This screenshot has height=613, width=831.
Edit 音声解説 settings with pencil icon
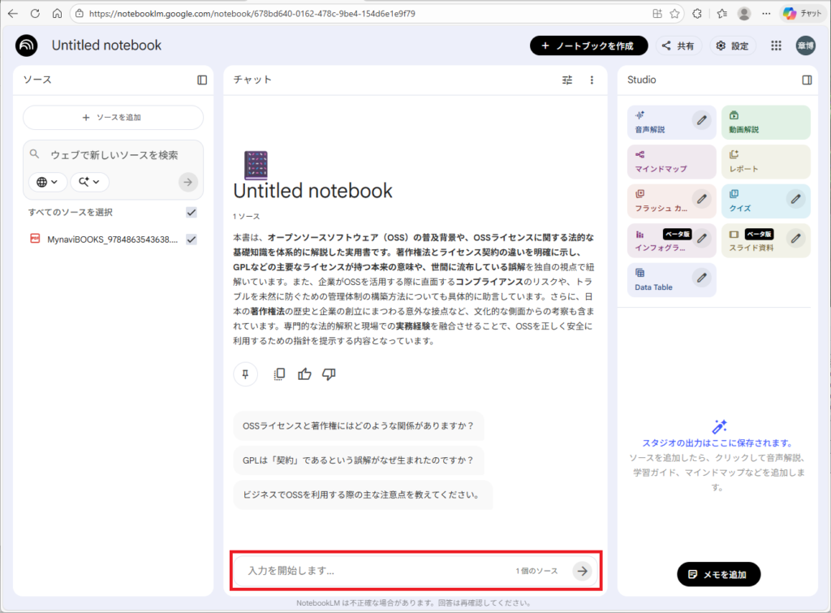pyautogui.click(x=702, y=121)
